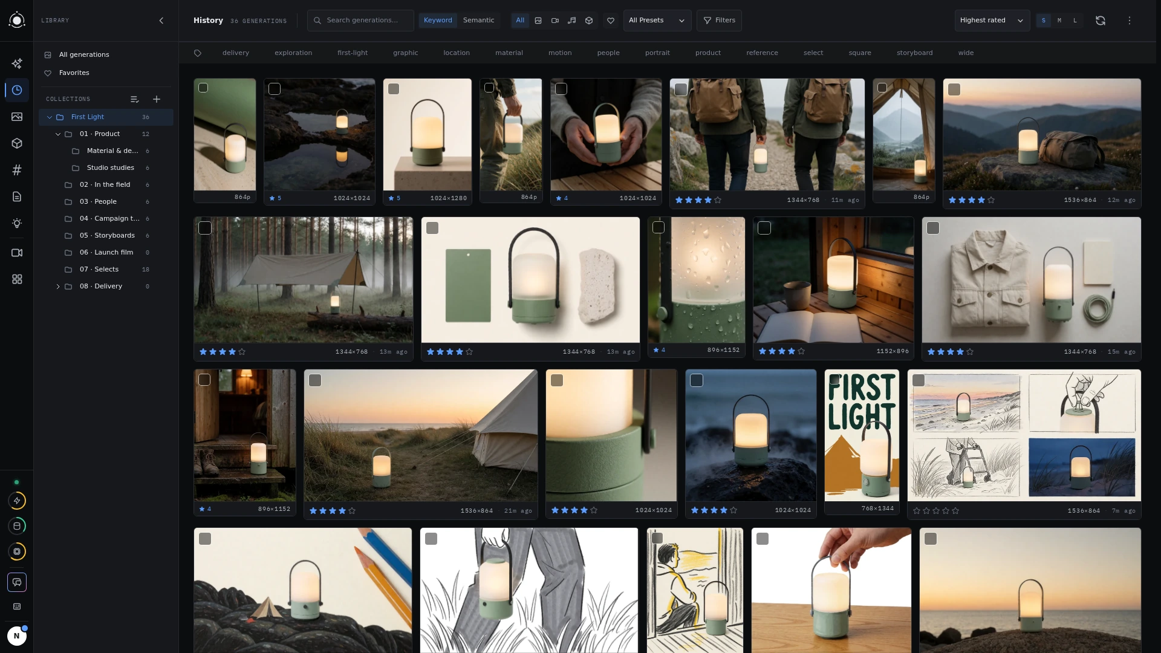Check the denim jacket flat-lay image checkbox
This screenshot has height=653, width=1161.
click(933, 228)
